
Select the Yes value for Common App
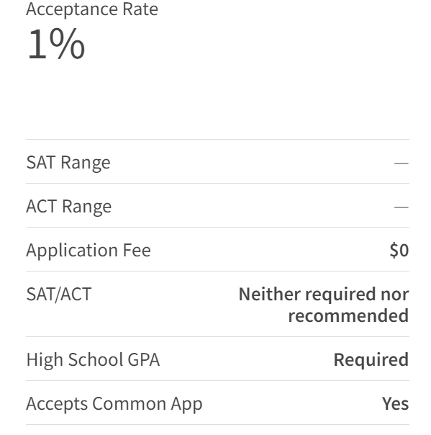point(395,403)
